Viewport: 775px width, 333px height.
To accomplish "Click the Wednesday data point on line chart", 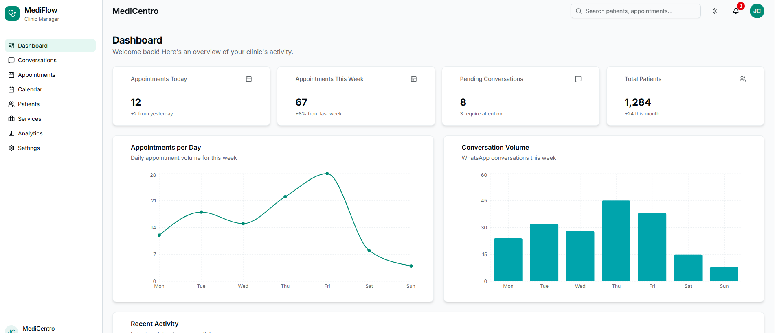I will [243, 224].
